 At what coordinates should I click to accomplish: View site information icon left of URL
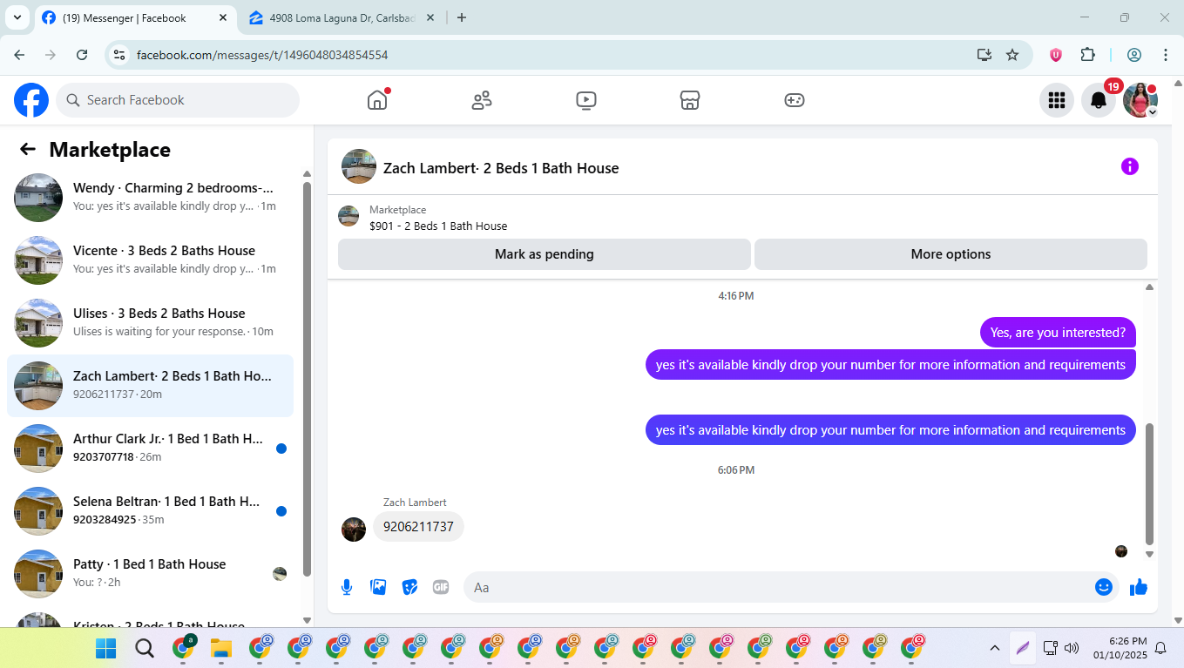coord(120,55)
